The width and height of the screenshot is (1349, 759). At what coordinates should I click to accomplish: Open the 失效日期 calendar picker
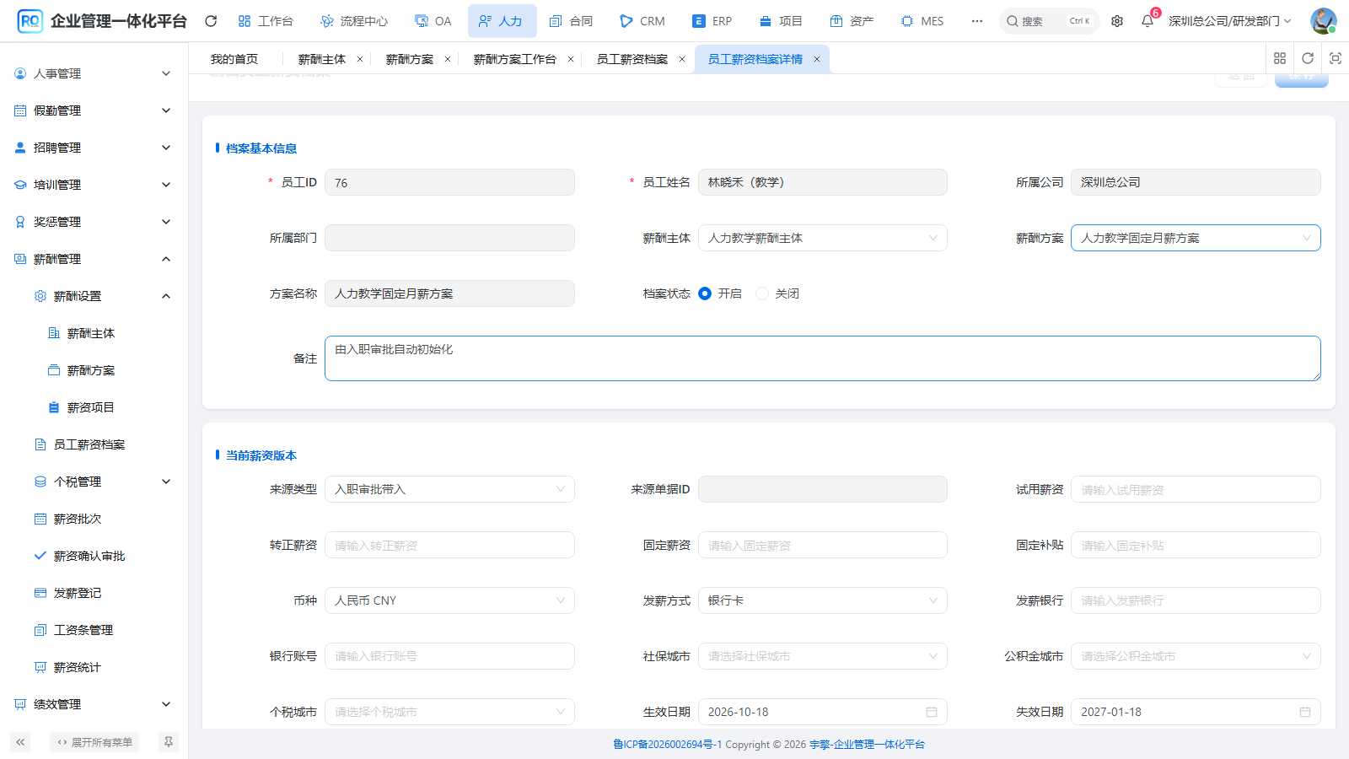[x=1305, y=712]
